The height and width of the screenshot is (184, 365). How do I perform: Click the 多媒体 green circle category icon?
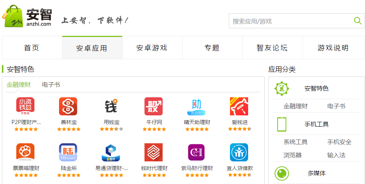click(x=282, y=173)
